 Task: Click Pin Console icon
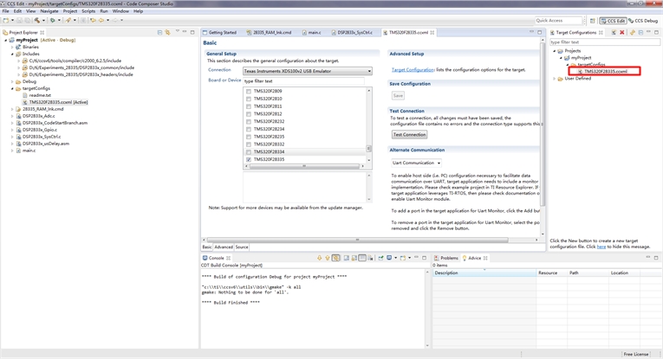pos(381,258)
